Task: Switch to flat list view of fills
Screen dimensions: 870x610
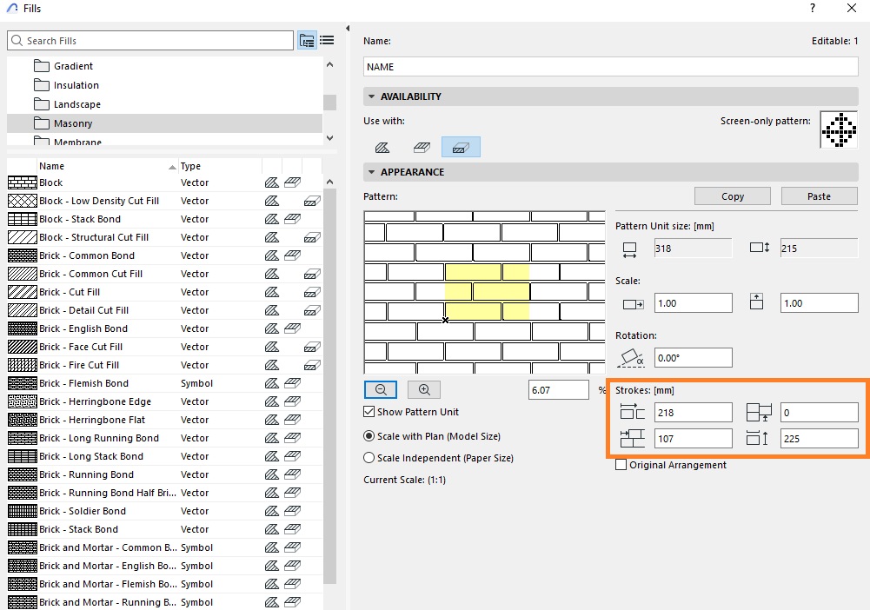Action: tap(327, 40)
